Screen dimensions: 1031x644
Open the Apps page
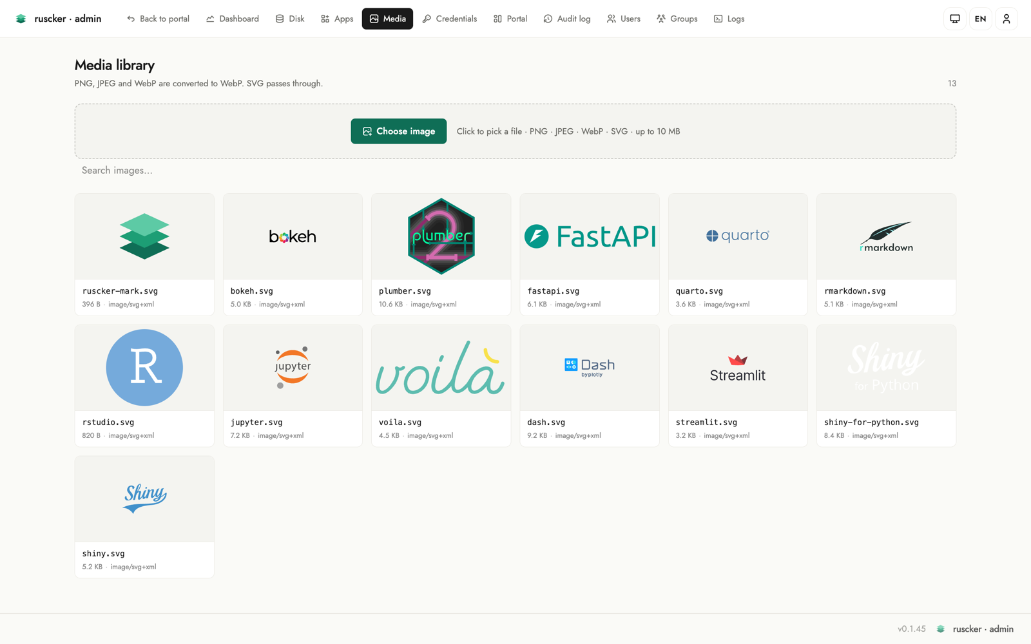[337, 19]
